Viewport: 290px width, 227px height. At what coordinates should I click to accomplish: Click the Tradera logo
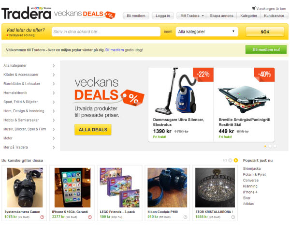(26, 13)
